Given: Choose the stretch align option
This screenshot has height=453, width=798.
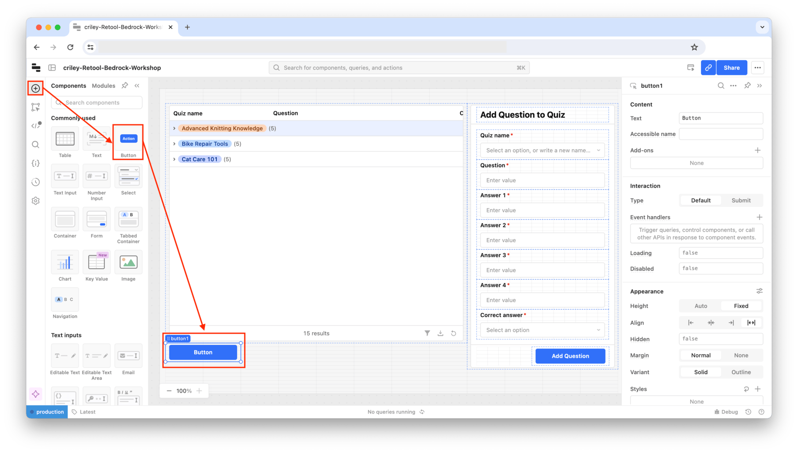Looking at the screenshot, I should (x=751, y=323).
